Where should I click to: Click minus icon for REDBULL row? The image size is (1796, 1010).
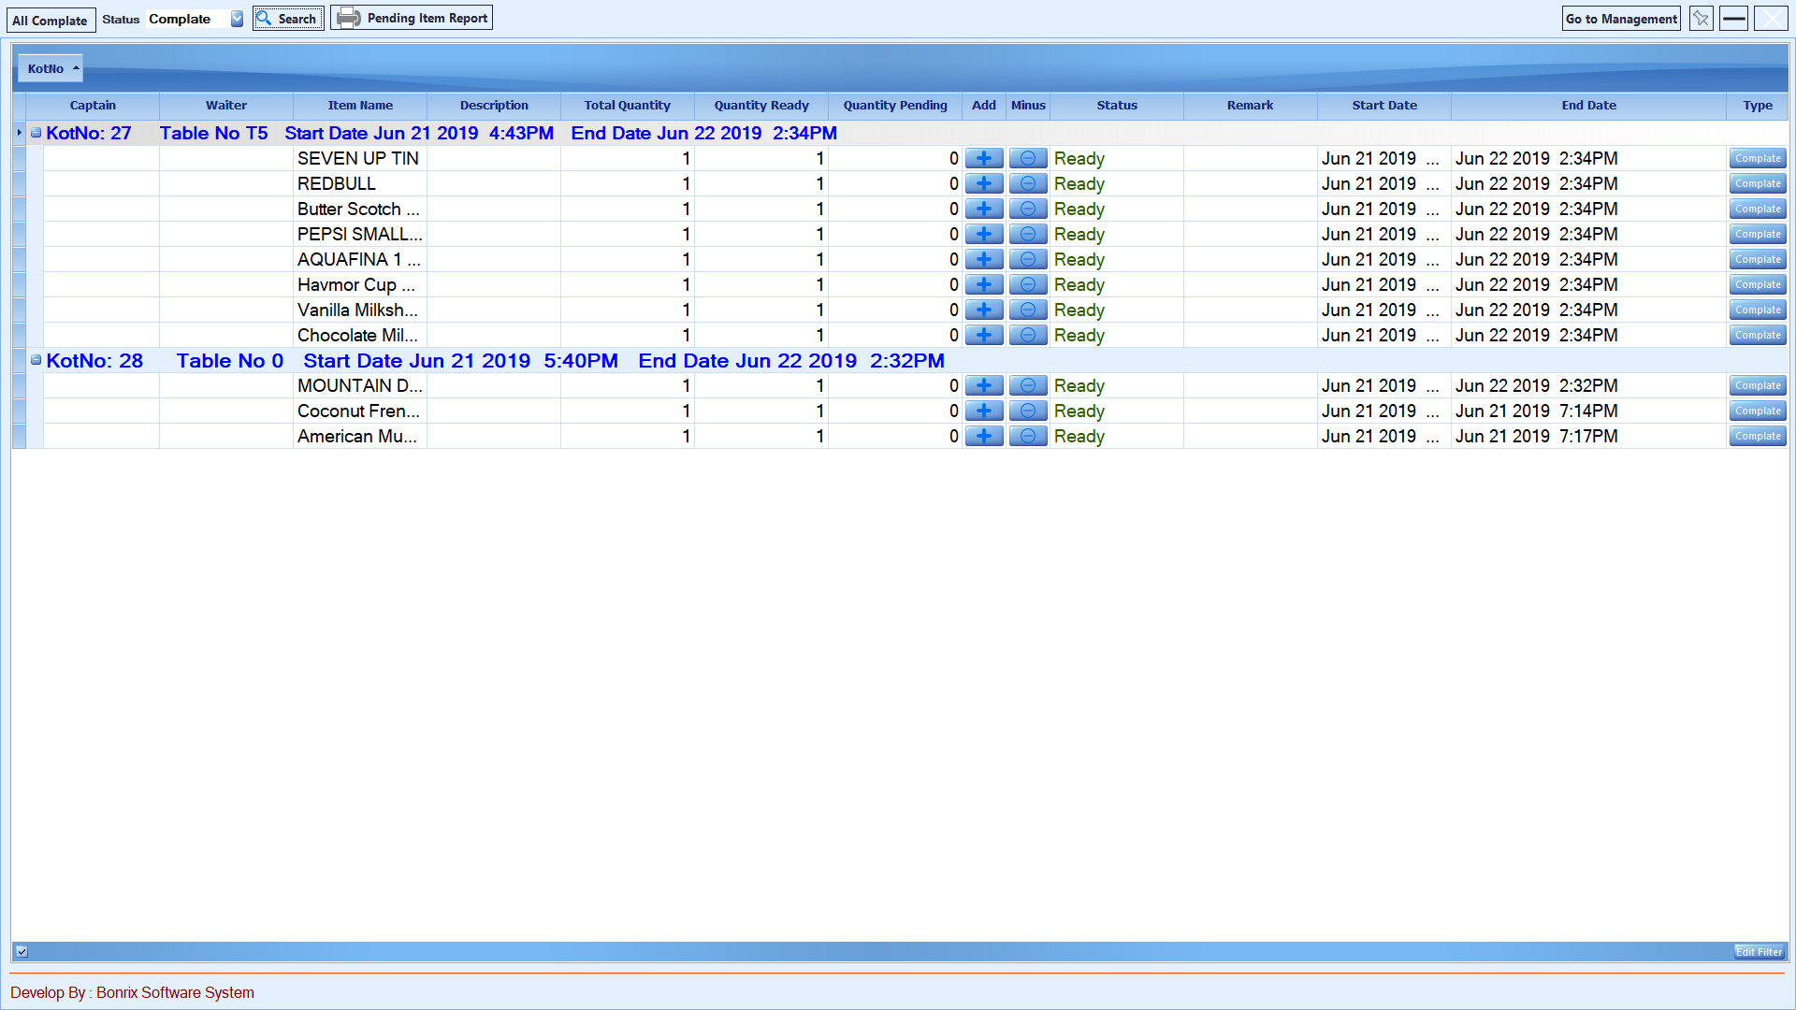1027,184
